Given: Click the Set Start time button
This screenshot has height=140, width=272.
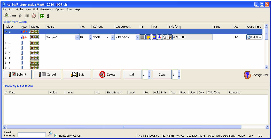Looking at the screenshot, I should [x=254, y=37].
